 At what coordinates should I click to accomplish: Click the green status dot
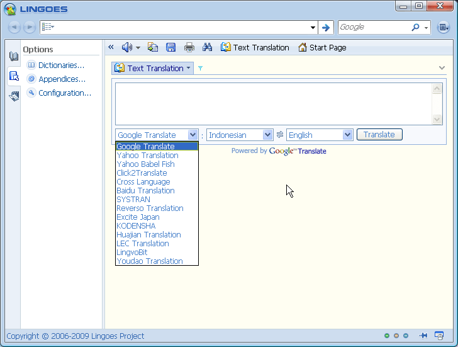click(x=387, y=336)
